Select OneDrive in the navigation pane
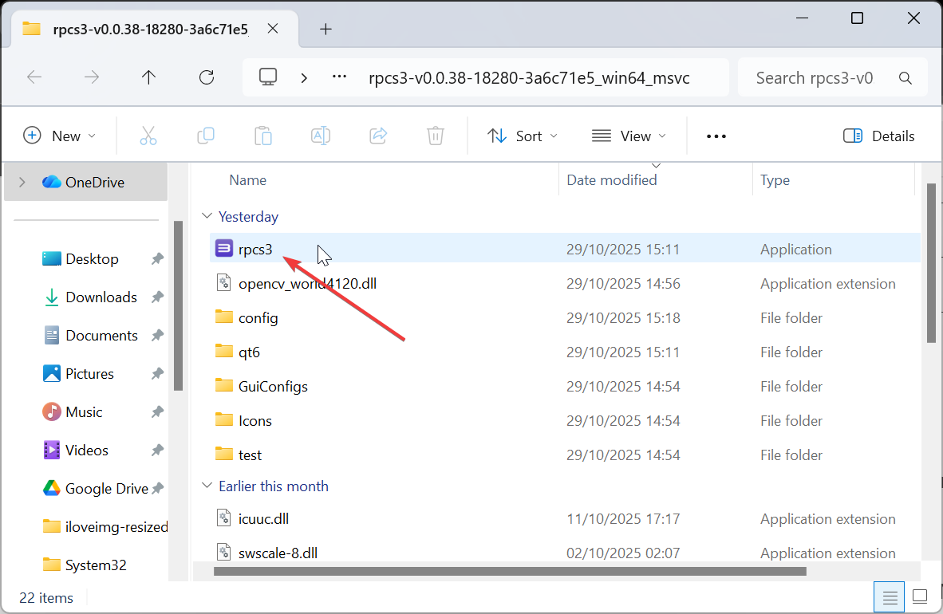This screenshot has height=614, width=943. [85, 183]
